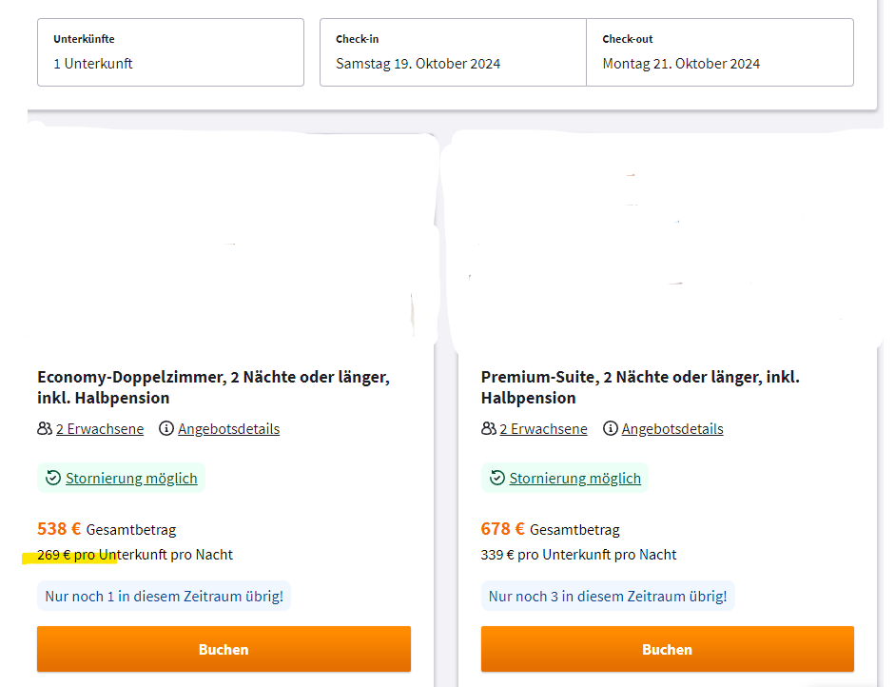View Stornierung möglich details for Premium-Suite
The image size is (895, 687).
[x=574, y=478]
